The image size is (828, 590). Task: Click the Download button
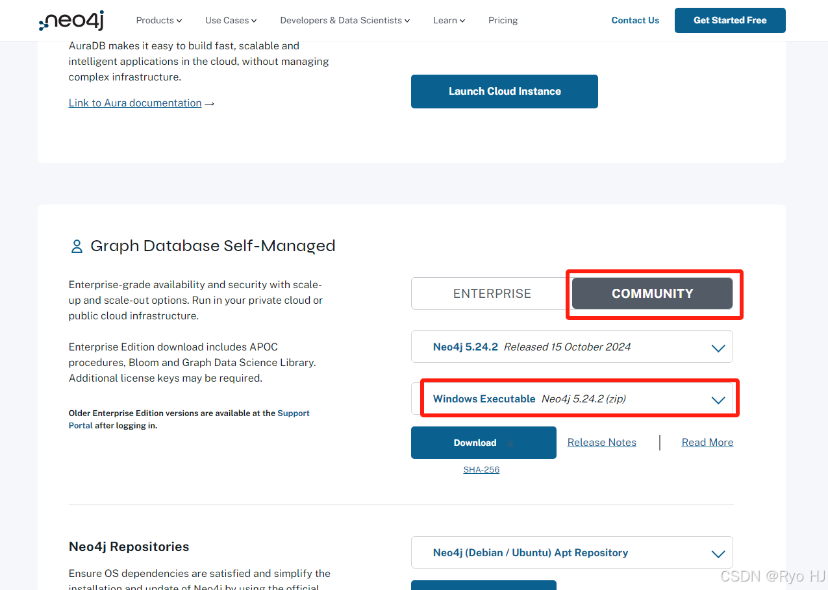tap(484, 443)
